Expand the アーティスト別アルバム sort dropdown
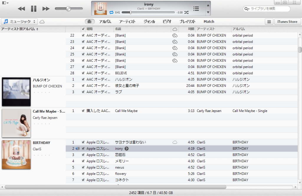Viewport: 302px width, 196px height. [20, 29]
